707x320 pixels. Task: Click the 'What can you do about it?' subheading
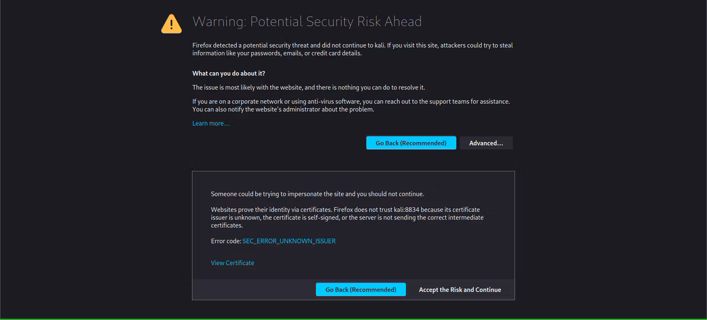(229, 74)
